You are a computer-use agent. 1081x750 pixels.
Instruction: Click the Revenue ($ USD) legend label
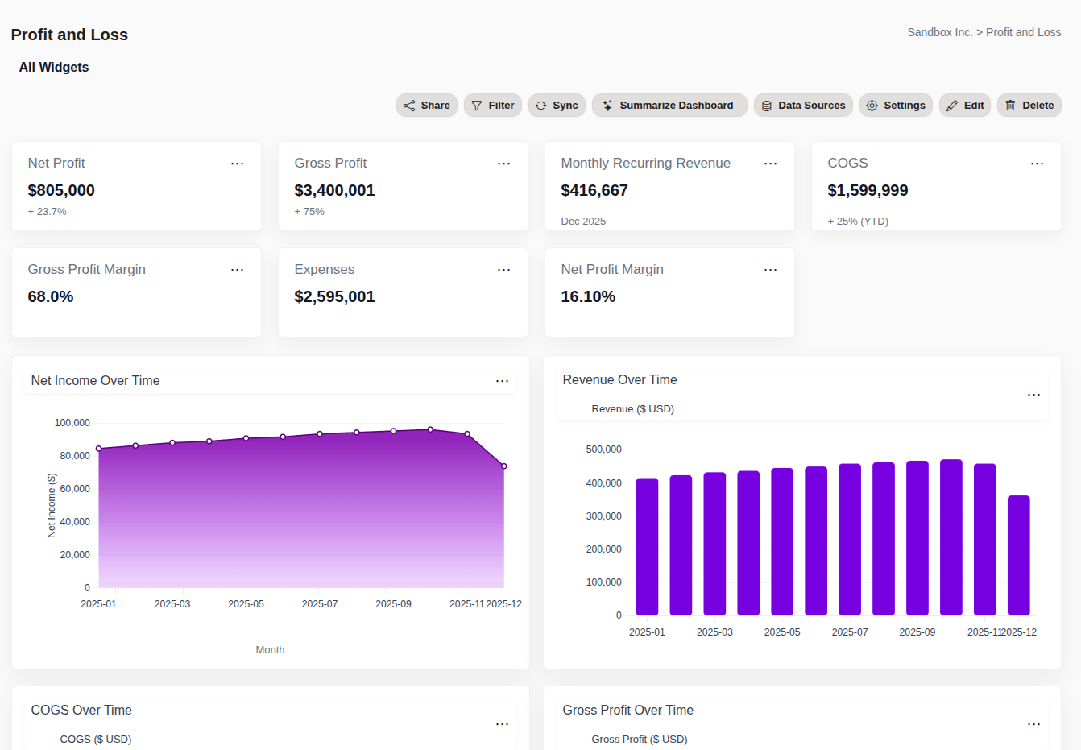(632, 409)
